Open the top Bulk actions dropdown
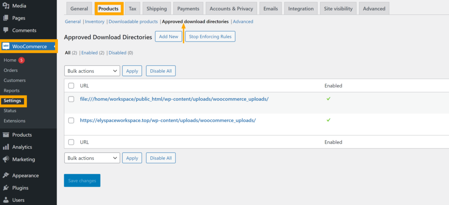The height and width of the screenshot is (205, 449). 92,71
